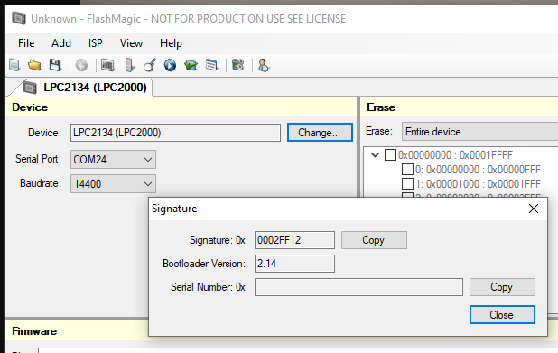Click chip icon on LPC2134 tab
The height and width of the screenshot is (353, 558).
tap(30, 88)
